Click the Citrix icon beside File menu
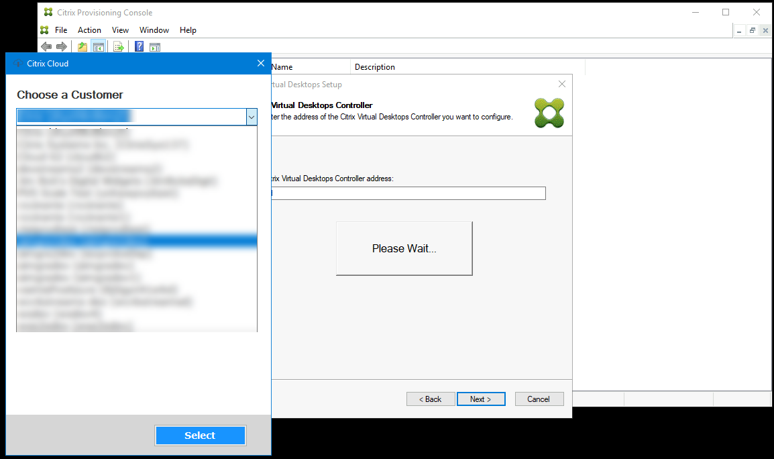The image size is (774, 459). pyautogui.click(x=44, y=30)
